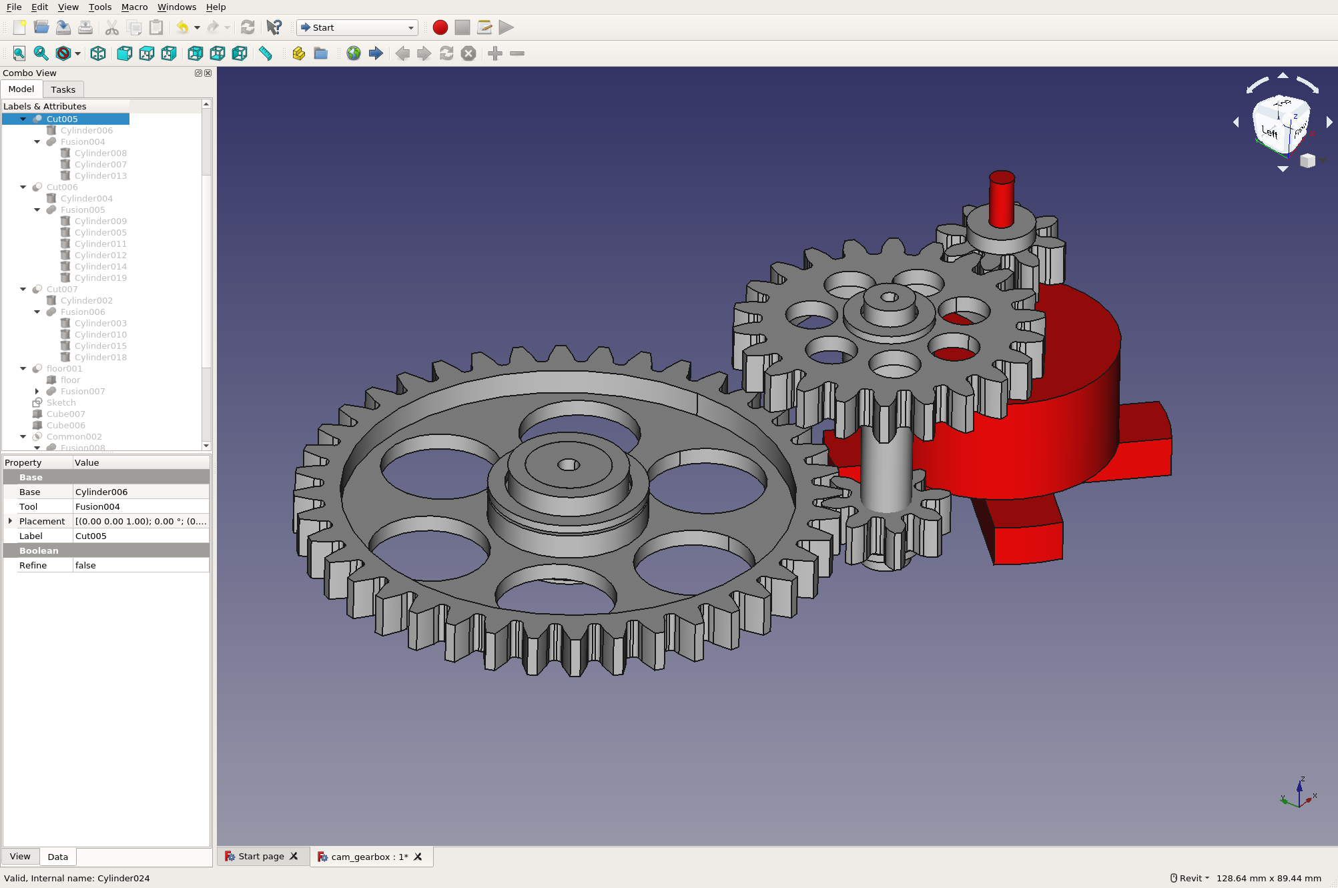Save the document using the Save icon
This screenshot has width=1338, height=888.
[63, 27]
